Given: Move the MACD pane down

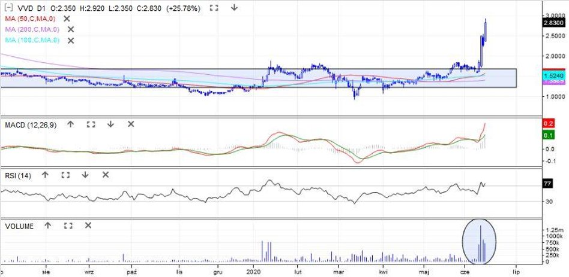Looking at the screenshot, I should click(x=111, y=124).
